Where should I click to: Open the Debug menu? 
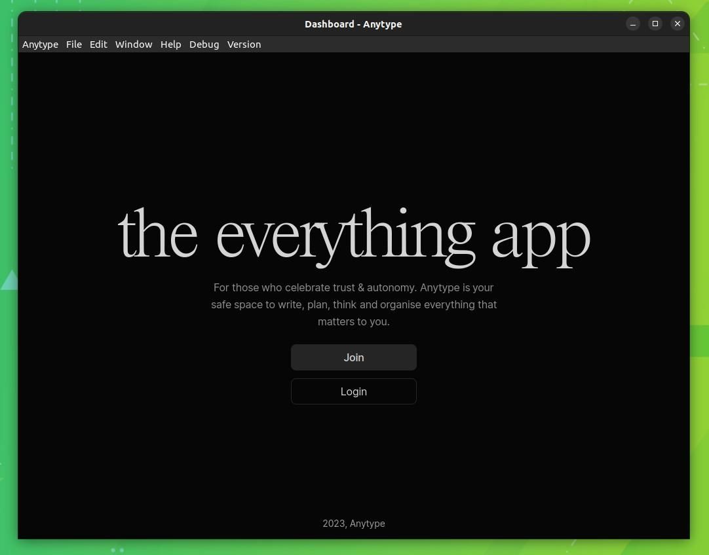coord(204,45)
